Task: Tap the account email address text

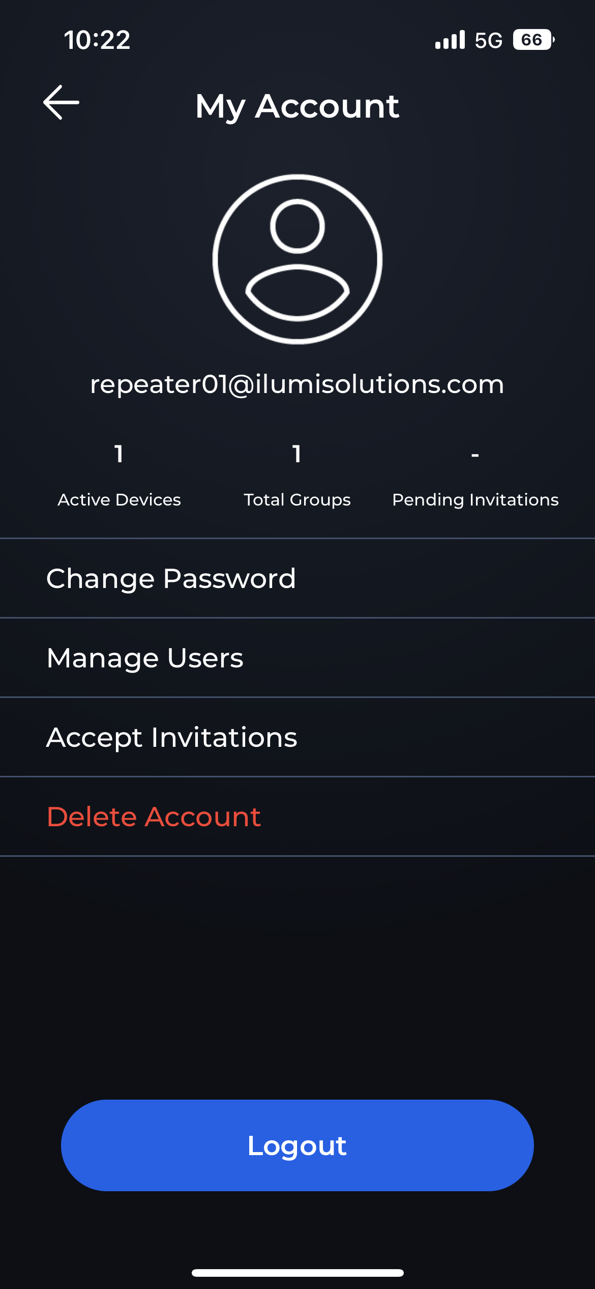Action: 297,384
